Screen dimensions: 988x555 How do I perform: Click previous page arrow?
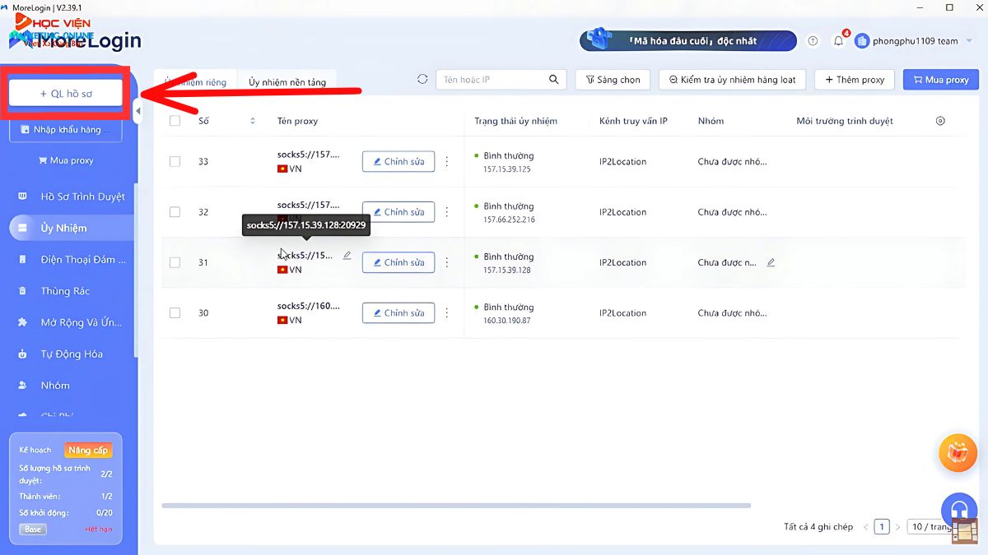(865, 527)
